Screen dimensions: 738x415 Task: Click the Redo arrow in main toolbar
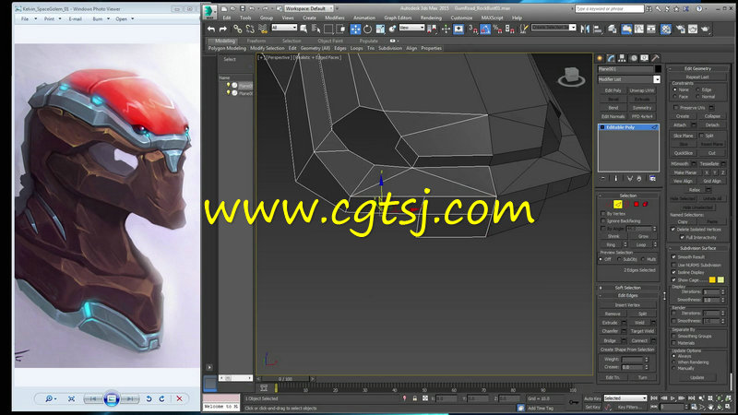coord(223,30)
